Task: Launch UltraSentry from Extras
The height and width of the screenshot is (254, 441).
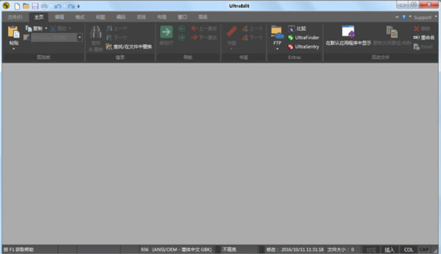Action: pyautogui.click(x=304, y=46)
